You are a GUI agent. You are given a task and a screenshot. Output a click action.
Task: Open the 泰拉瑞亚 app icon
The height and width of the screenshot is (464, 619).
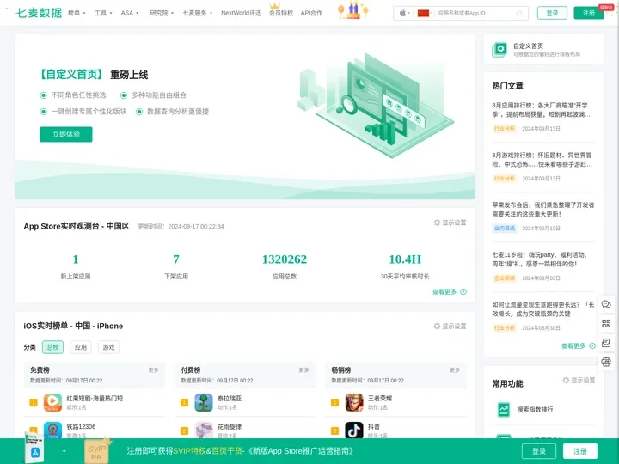[x=204, y=402]
